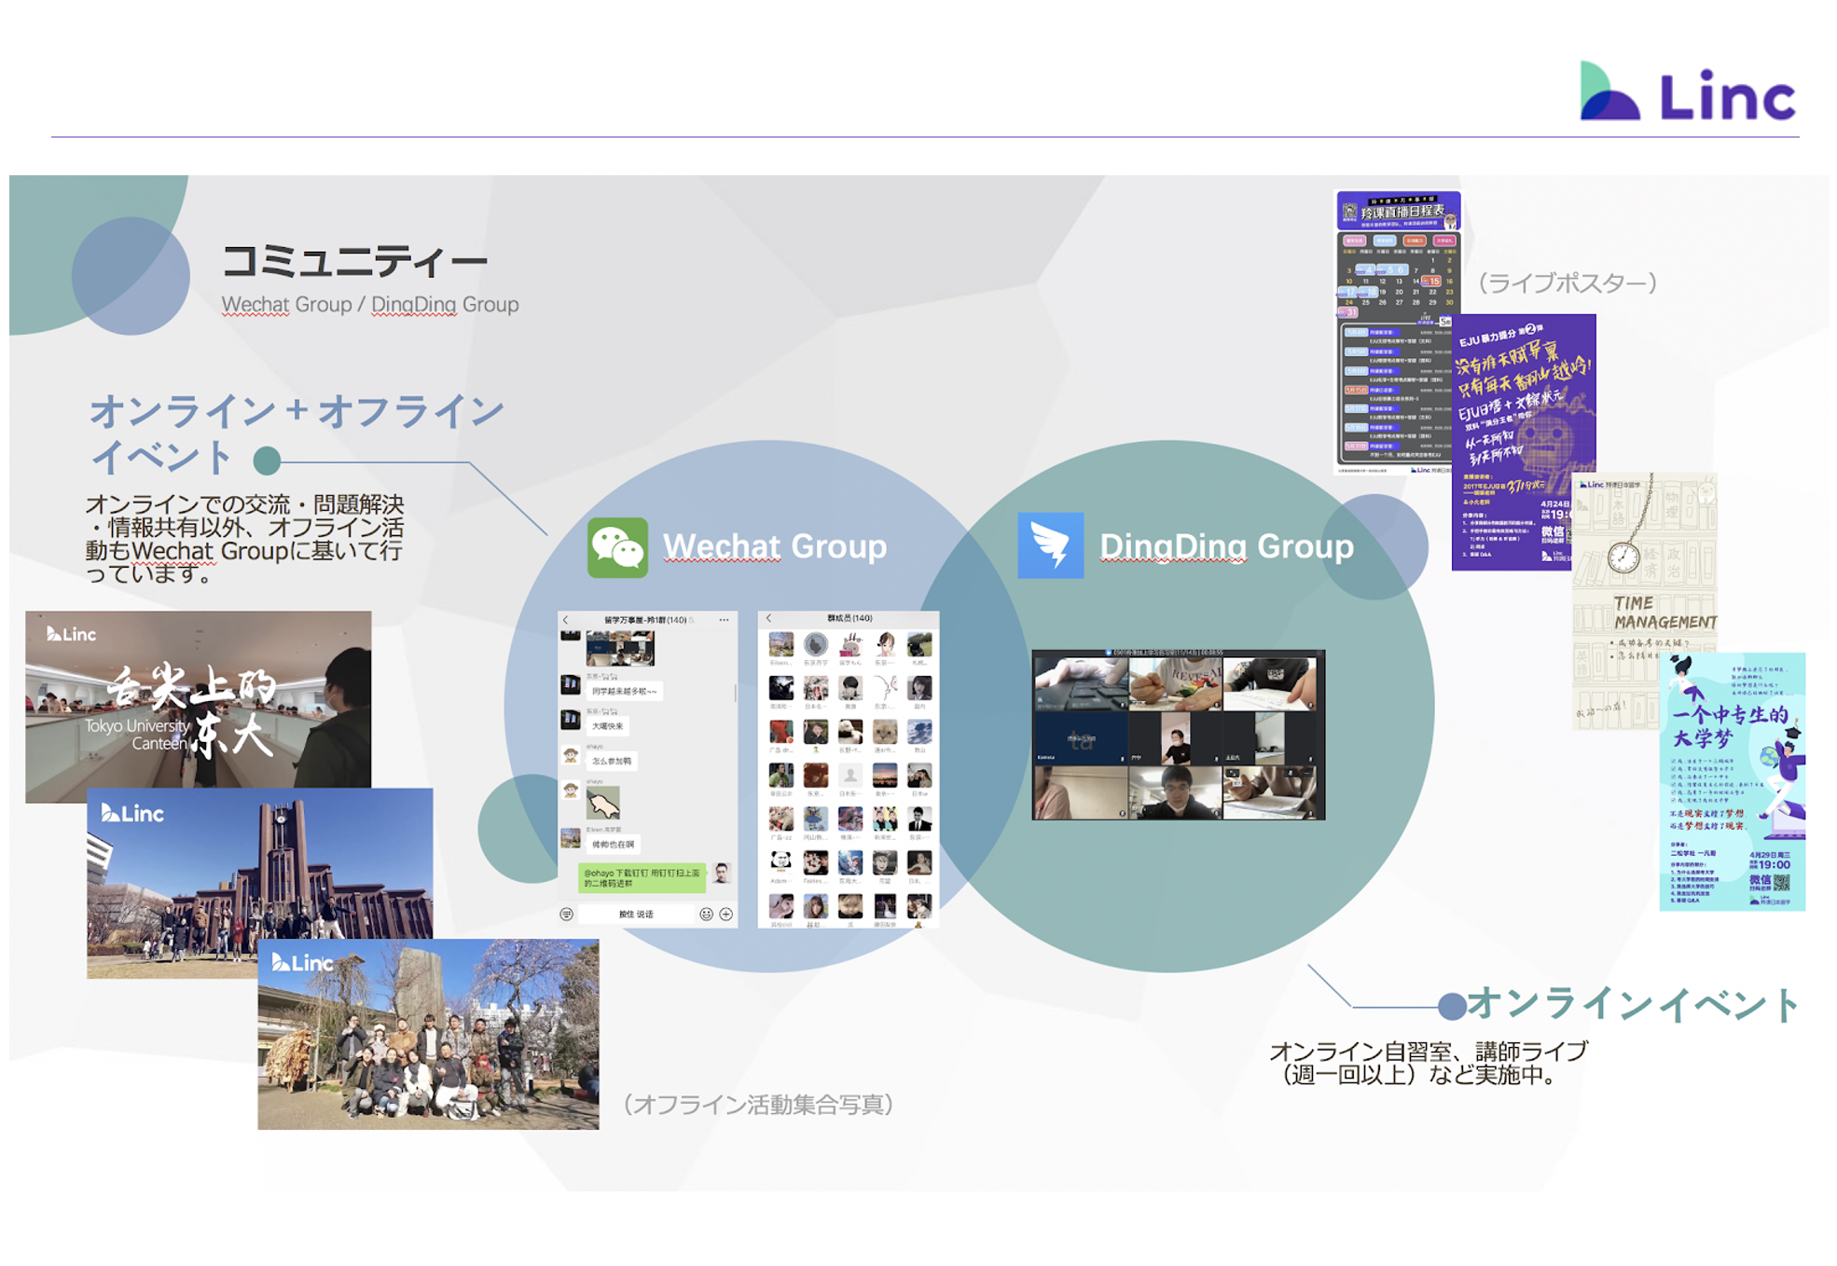Image resolution: width=1837 pixels, height=1266 pixels.
Task: Click the オンラインでの交流・問題解決 paragraph
Action: click(244, 539)
